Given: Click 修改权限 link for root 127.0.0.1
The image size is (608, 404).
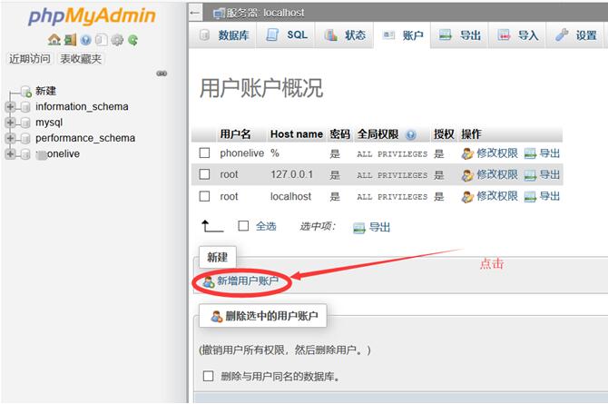Looking at the screenshot, I should tap(497, 175).
